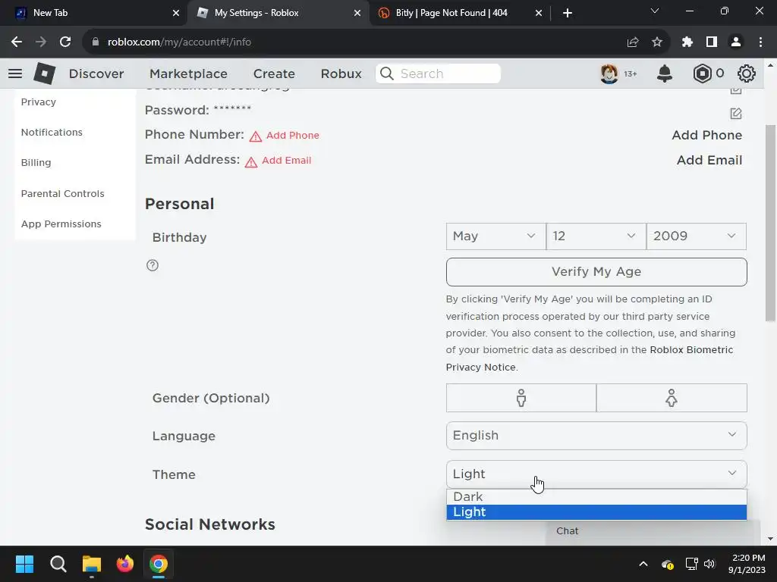Open a new browser tab
The height and width of the screenshot is (582, 777).
pyautogui.click(x=568, y=13)
